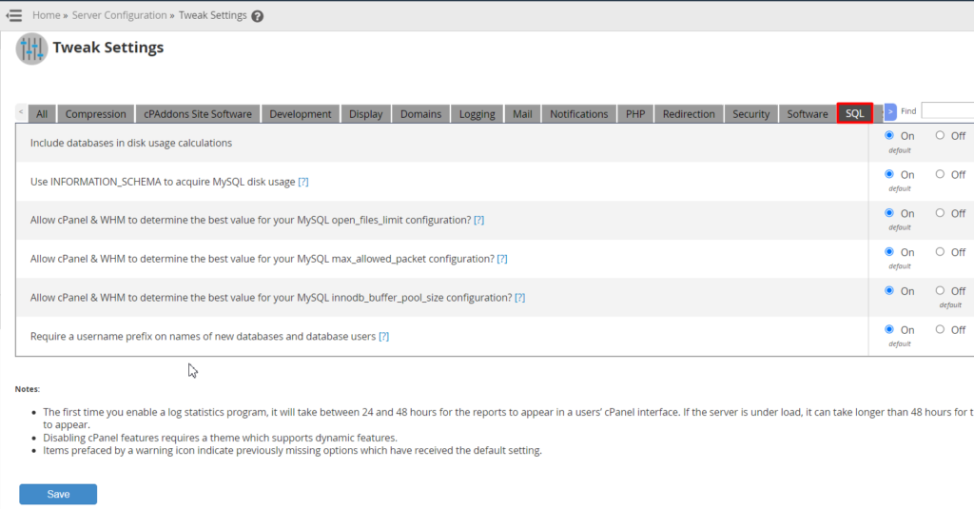Set Include databases in disk usage to Off
The width and height of the screenshot is (974, 509).
coord(940,135)
